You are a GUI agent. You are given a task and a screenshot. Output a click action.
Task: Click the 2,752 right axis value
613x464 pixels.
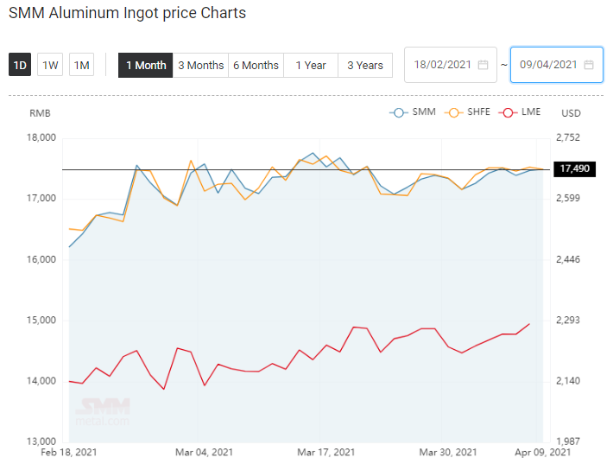(568, 137)
